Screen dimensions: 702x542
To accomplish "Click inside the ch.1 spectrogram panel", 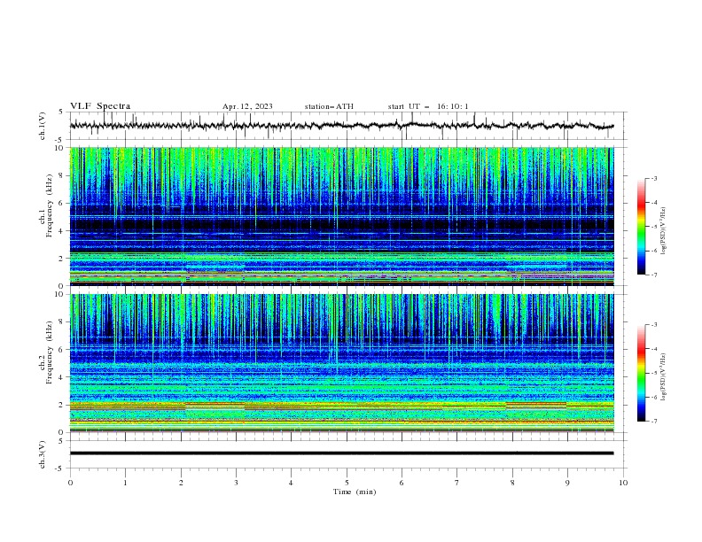I will pos(342,216).
